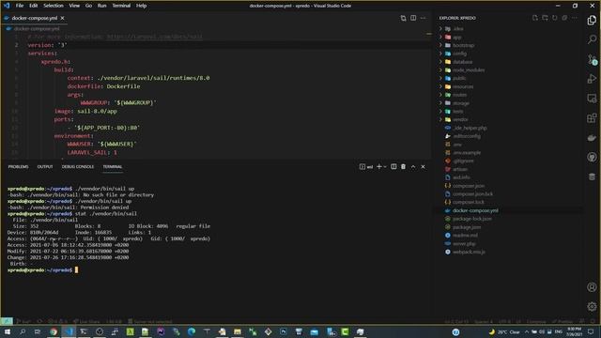Click the taskbar clock showing date and time
This screenshot has width=601, height=338.
(574, 331)
